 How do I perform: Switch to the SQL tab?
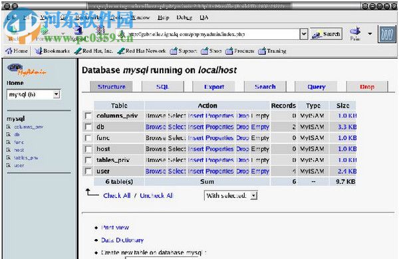coord(163,87)
